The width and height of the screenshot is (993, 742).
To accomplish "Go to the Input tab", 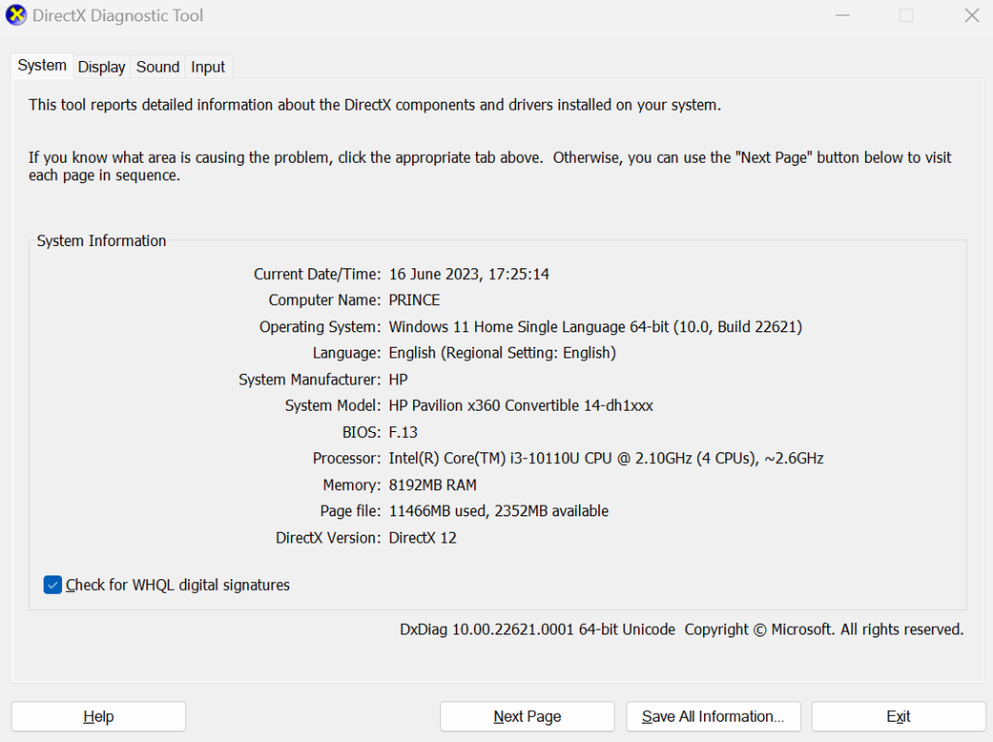I will 208,67.
